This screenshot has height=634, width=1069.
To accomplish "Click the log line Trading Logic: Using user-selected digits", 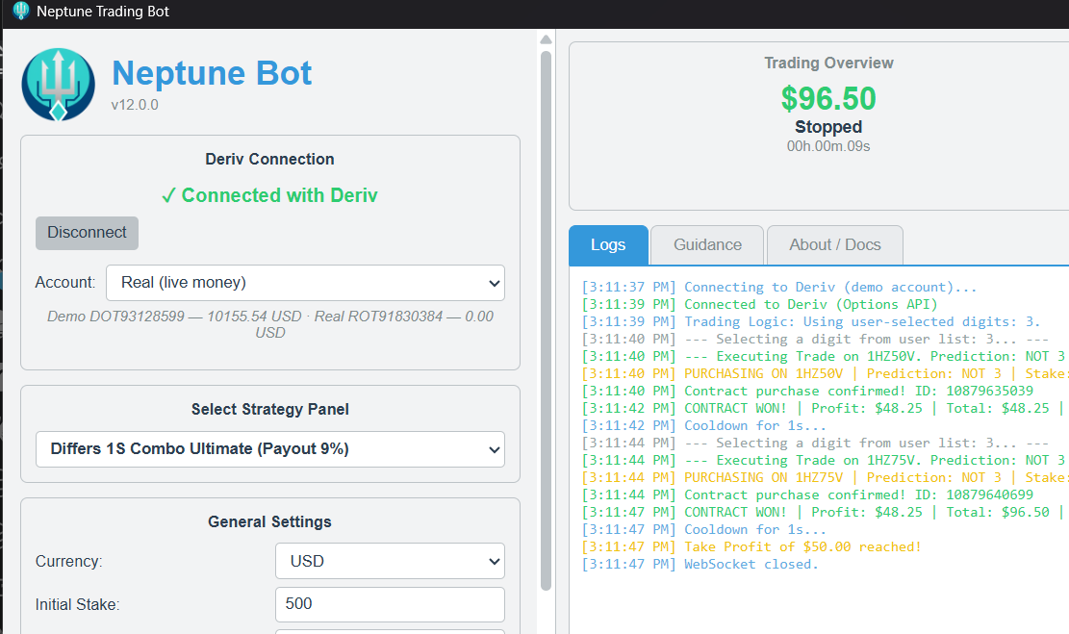I will pos(810,321).
